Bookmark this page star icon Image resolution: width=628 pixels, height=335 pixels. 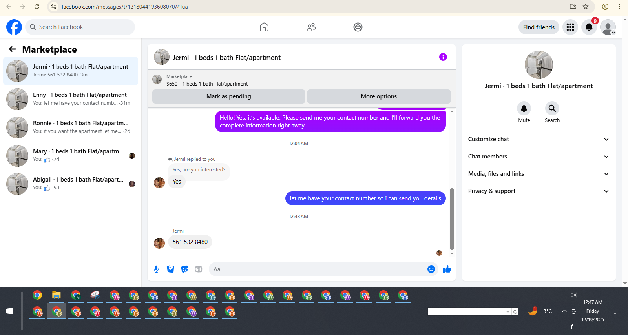click(x=586, y=7)
